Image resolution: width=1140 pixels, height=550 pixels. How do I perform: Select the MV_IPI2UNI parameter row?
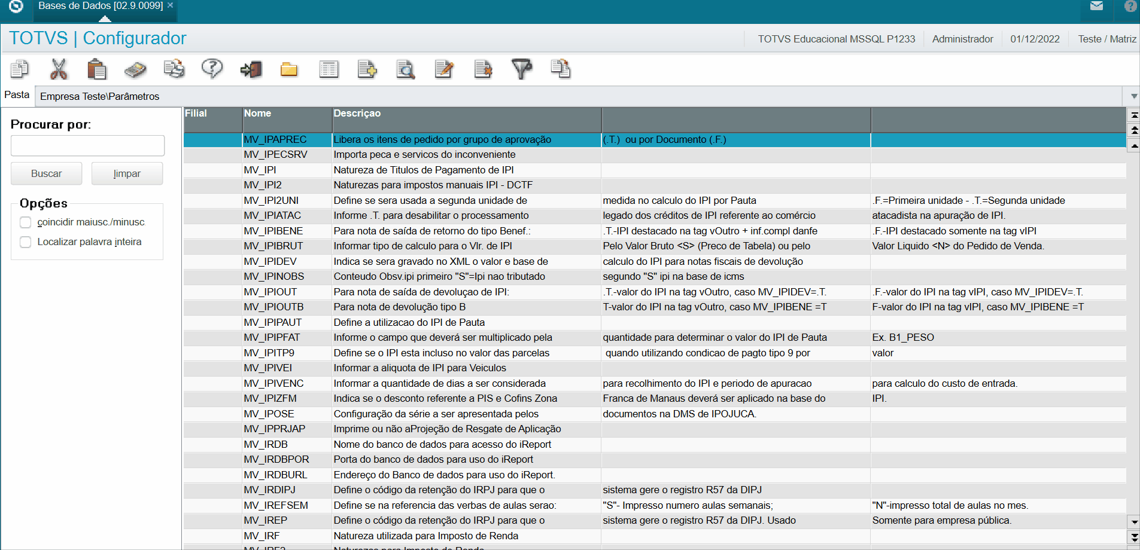click(655, 201)
